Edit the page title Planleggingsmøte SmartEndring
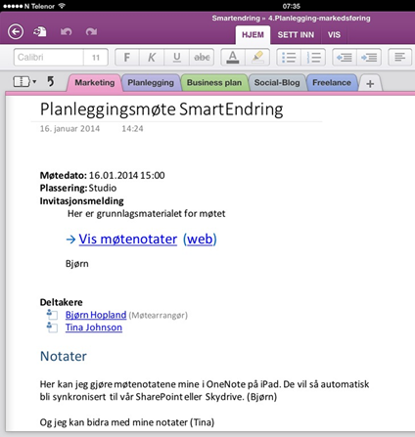 point(161,109)
